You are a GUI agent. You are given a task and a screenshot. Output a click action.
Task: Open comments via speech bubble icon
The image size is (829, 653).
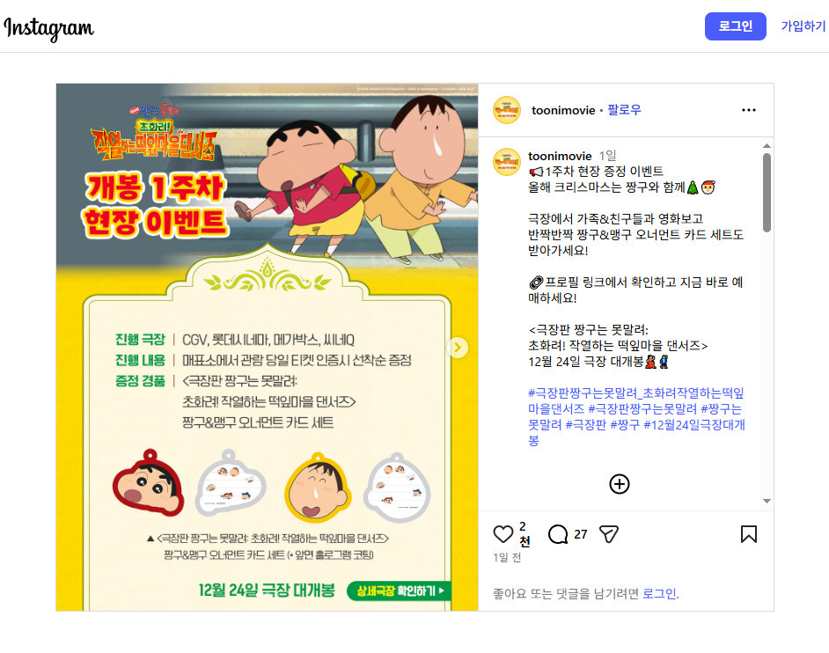558,534
